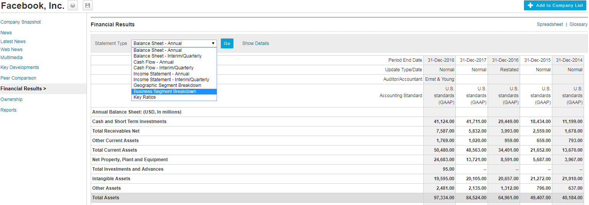View the Ownership section

11,99
